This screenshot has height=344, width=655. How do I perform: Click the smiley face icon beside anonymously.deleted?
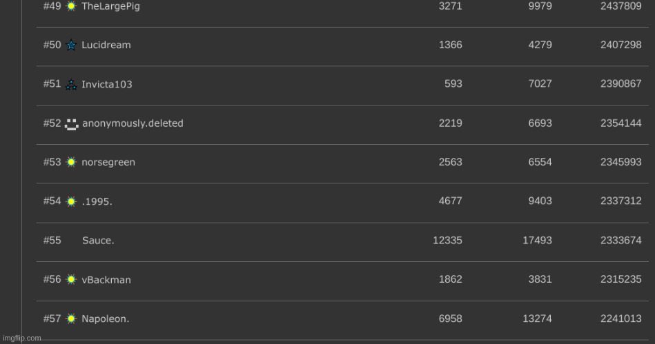[71, 124]
